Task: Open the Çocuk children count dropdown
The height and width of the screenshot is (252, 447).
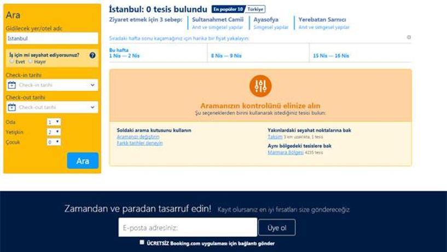Action: tap(54, 142)
